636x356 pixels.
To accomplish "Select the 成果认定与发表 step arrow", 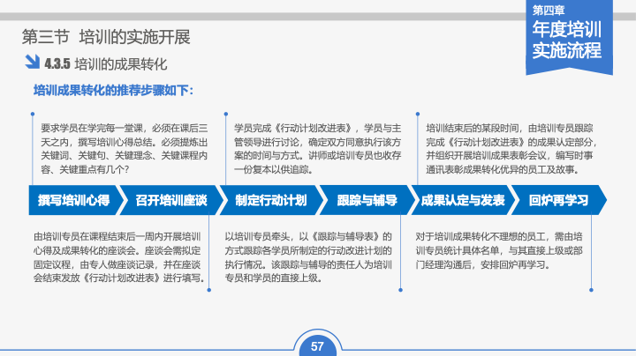I will (x=463, y=200).
